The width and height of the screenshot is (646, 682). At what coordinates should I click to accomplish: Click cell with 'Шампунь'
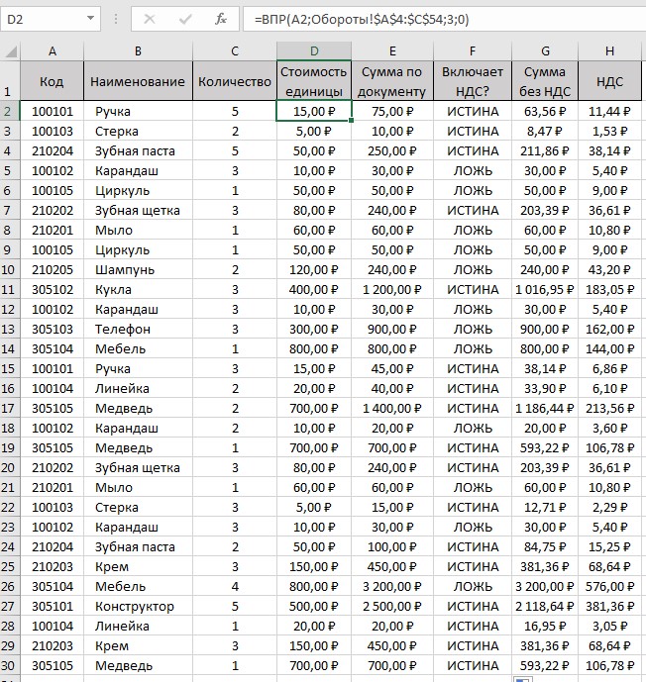[x=138, y=270]
